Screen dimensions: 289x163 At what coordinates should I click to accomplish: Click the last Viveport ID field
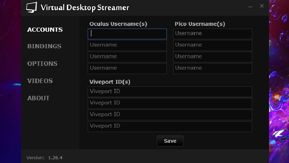(170, 126)
